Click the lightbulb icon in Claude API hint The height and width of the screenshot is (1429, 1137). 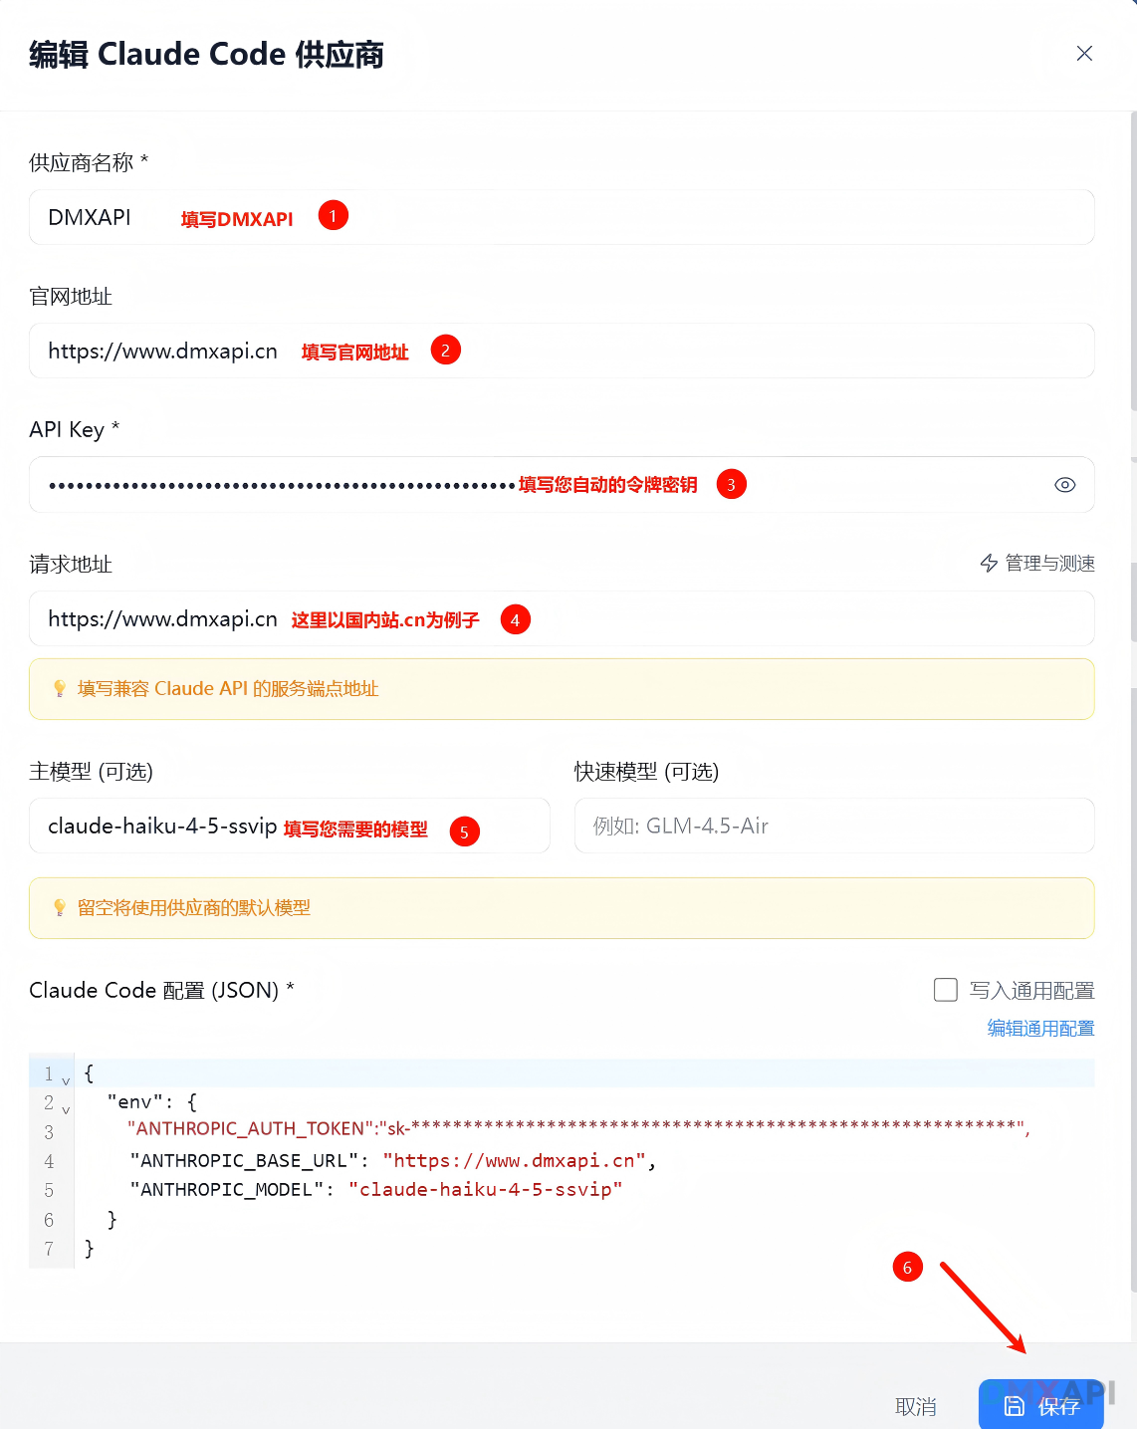(x=60, y=689)
